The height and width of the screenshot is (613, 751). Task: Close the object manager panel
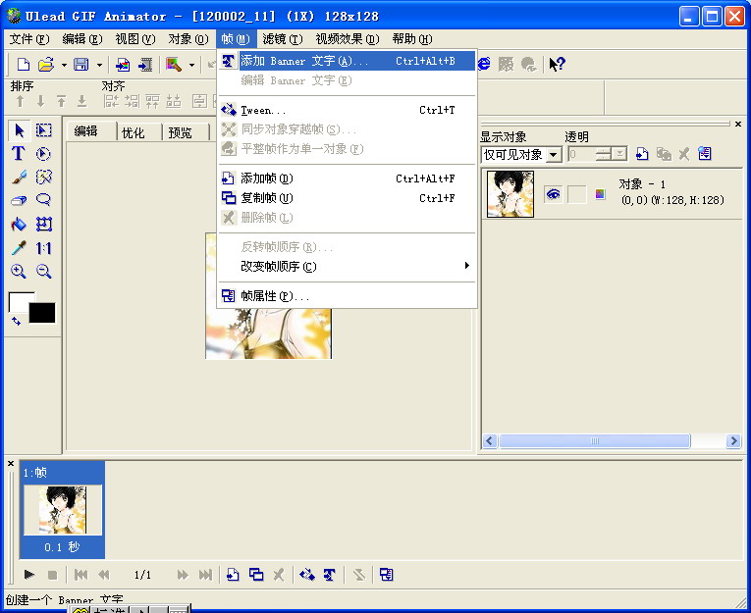click(738, 124)
